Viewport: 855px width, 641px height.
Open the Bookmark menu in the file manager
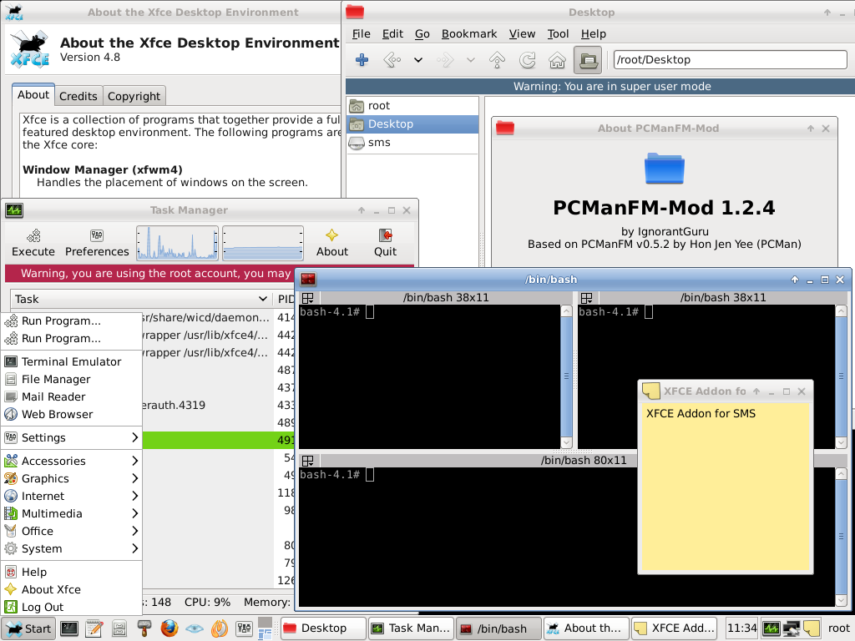[468, 33]
